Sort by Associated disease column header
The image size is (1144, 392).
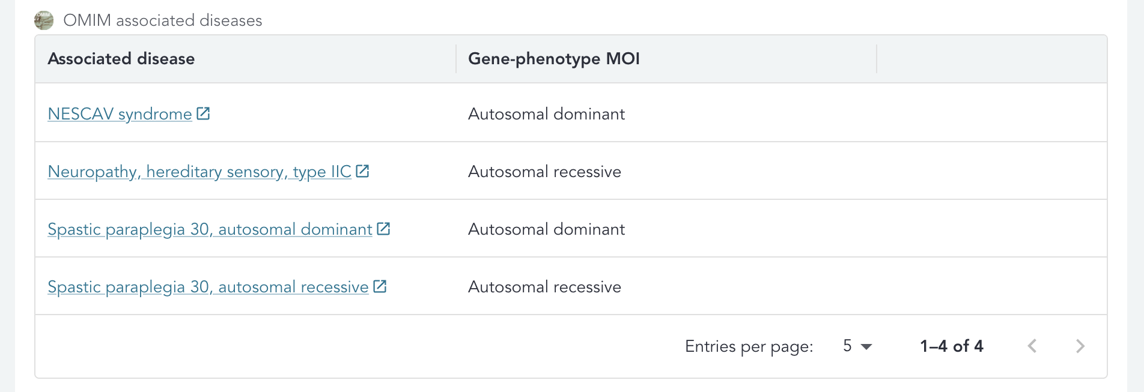[121, 59]
